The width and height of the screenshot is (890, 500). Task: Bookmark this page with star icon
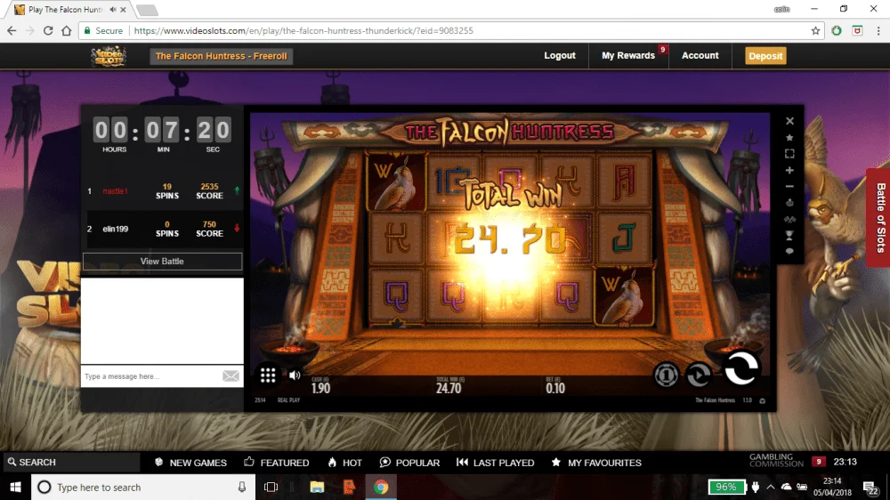[815, 30]
